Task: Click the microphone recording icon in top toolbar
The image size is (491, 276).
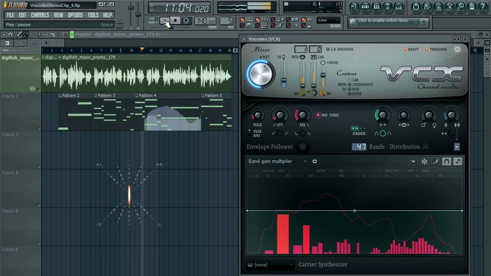Action: pos(461,7)
